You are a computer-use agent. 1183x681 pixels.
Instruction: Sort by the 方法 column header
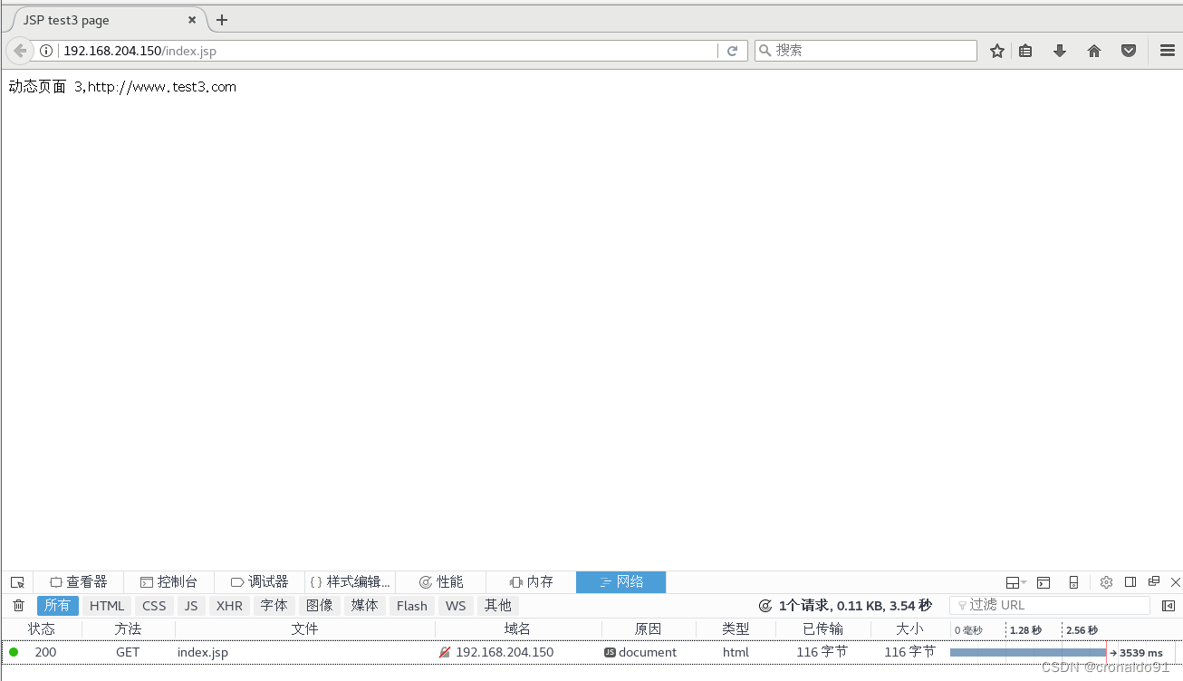128,629
